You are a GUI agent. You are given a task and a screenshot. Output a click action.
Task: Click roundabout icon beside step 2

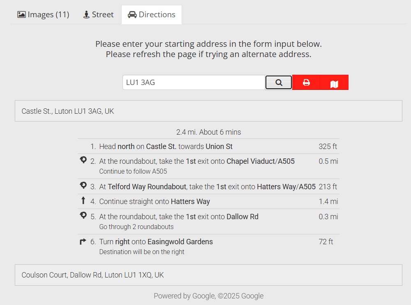coord(83,161)
